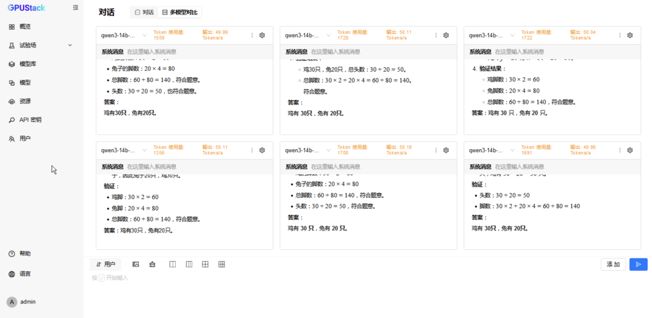This screenshot has width=652, height=318.
Task: Click the 输出: 49.99 Tokens/s text
Action: pyautogui.click(x=216, y=35)
